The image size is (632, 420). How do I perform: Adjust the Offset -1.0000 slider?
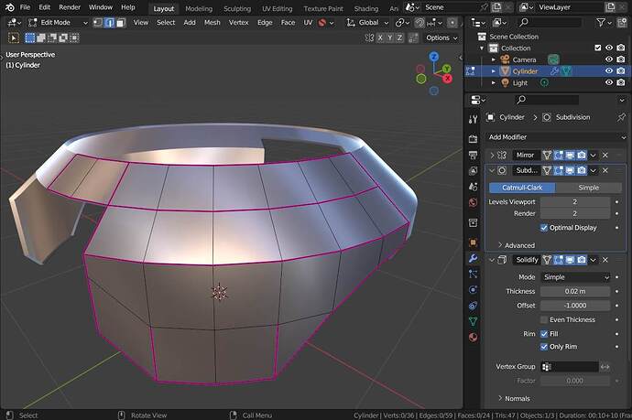click(x=575, y=306)
